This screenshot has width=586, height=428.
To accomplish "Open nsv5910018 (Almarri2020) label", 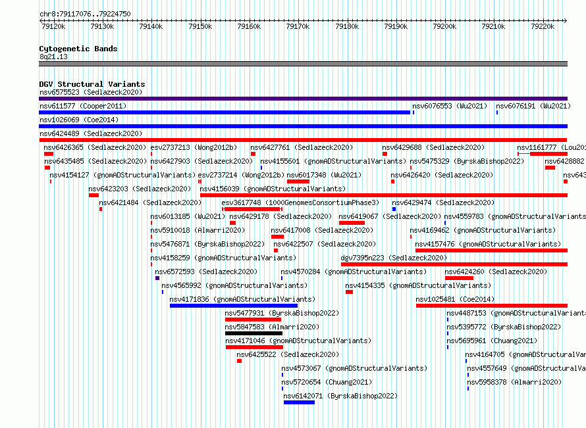I will click(198, 230).
